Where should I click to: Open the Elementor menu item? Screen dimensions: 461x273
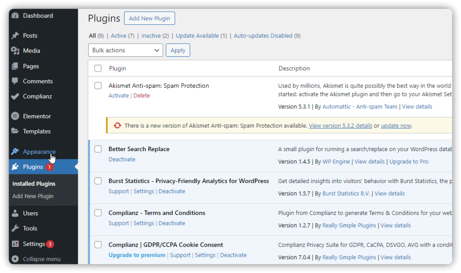(37, 116)
